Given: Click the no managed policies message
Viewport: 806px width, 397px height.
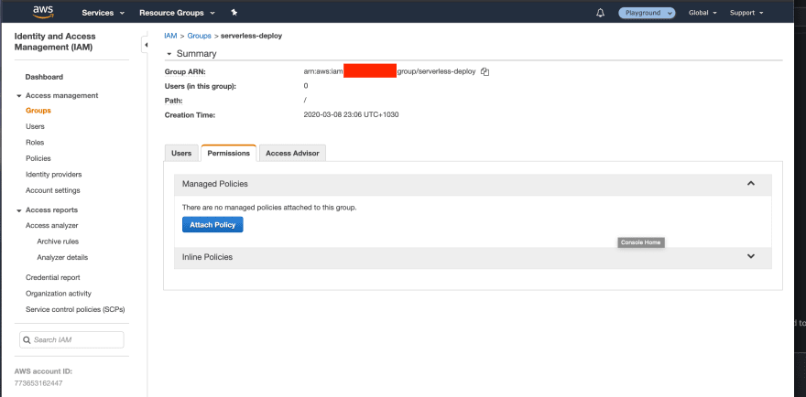Looking at the screenshot, I should coord(269,208).
